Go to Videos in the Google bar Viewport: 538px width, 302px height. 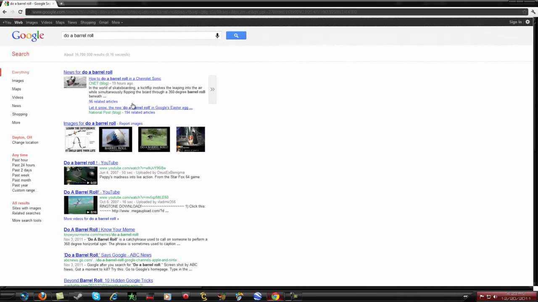click(47, 22)
